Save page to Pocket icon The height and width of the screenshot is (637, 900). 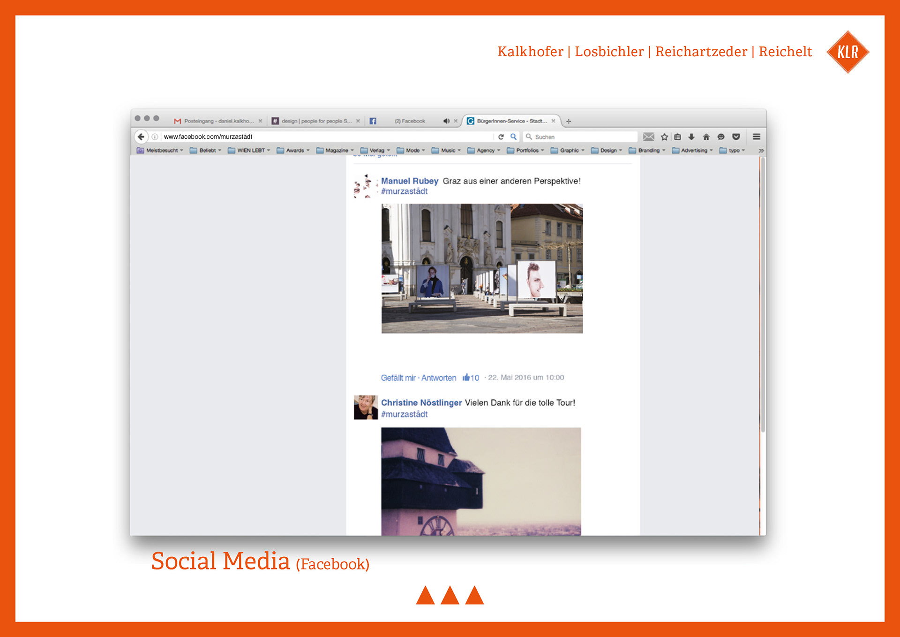[736, 136]
